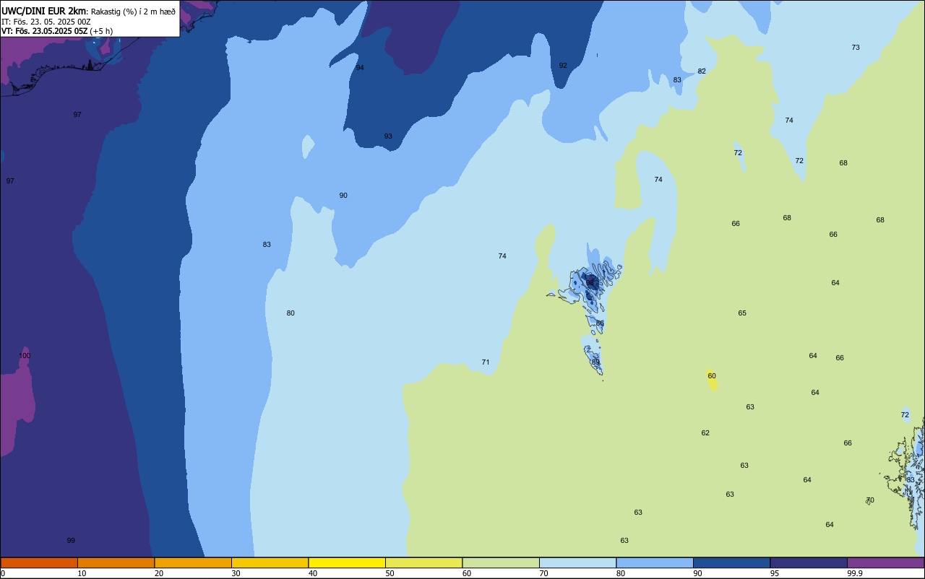925x579 pixels.
Task: Select the map value 65 in green area
Action: pyautogui.click(x=742, y=313)
